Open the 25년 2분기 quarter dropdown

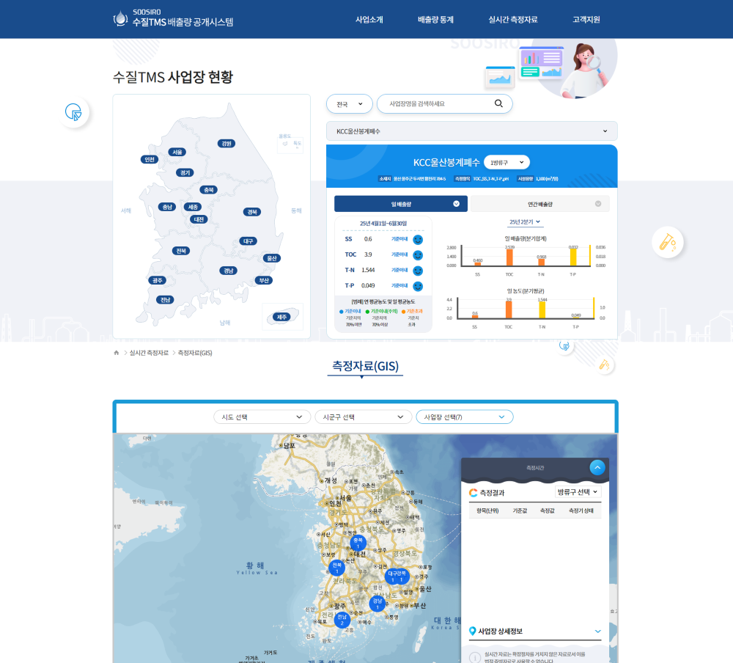point(525,221)
